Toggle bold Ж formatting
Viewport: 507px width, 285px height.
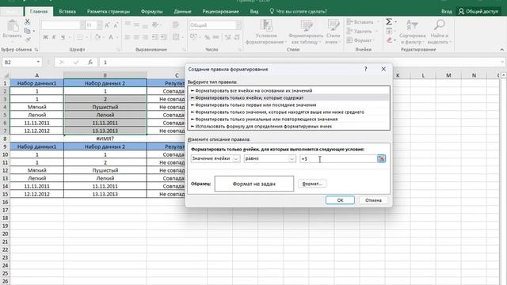[x=45, y=37]
